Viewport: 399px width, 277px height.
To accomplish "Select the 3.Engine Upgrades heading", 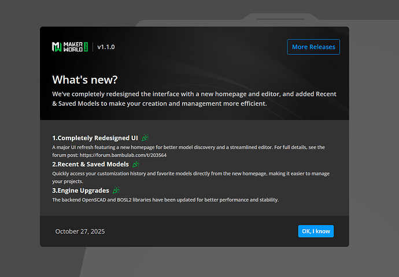I will (x=80, y=190).
